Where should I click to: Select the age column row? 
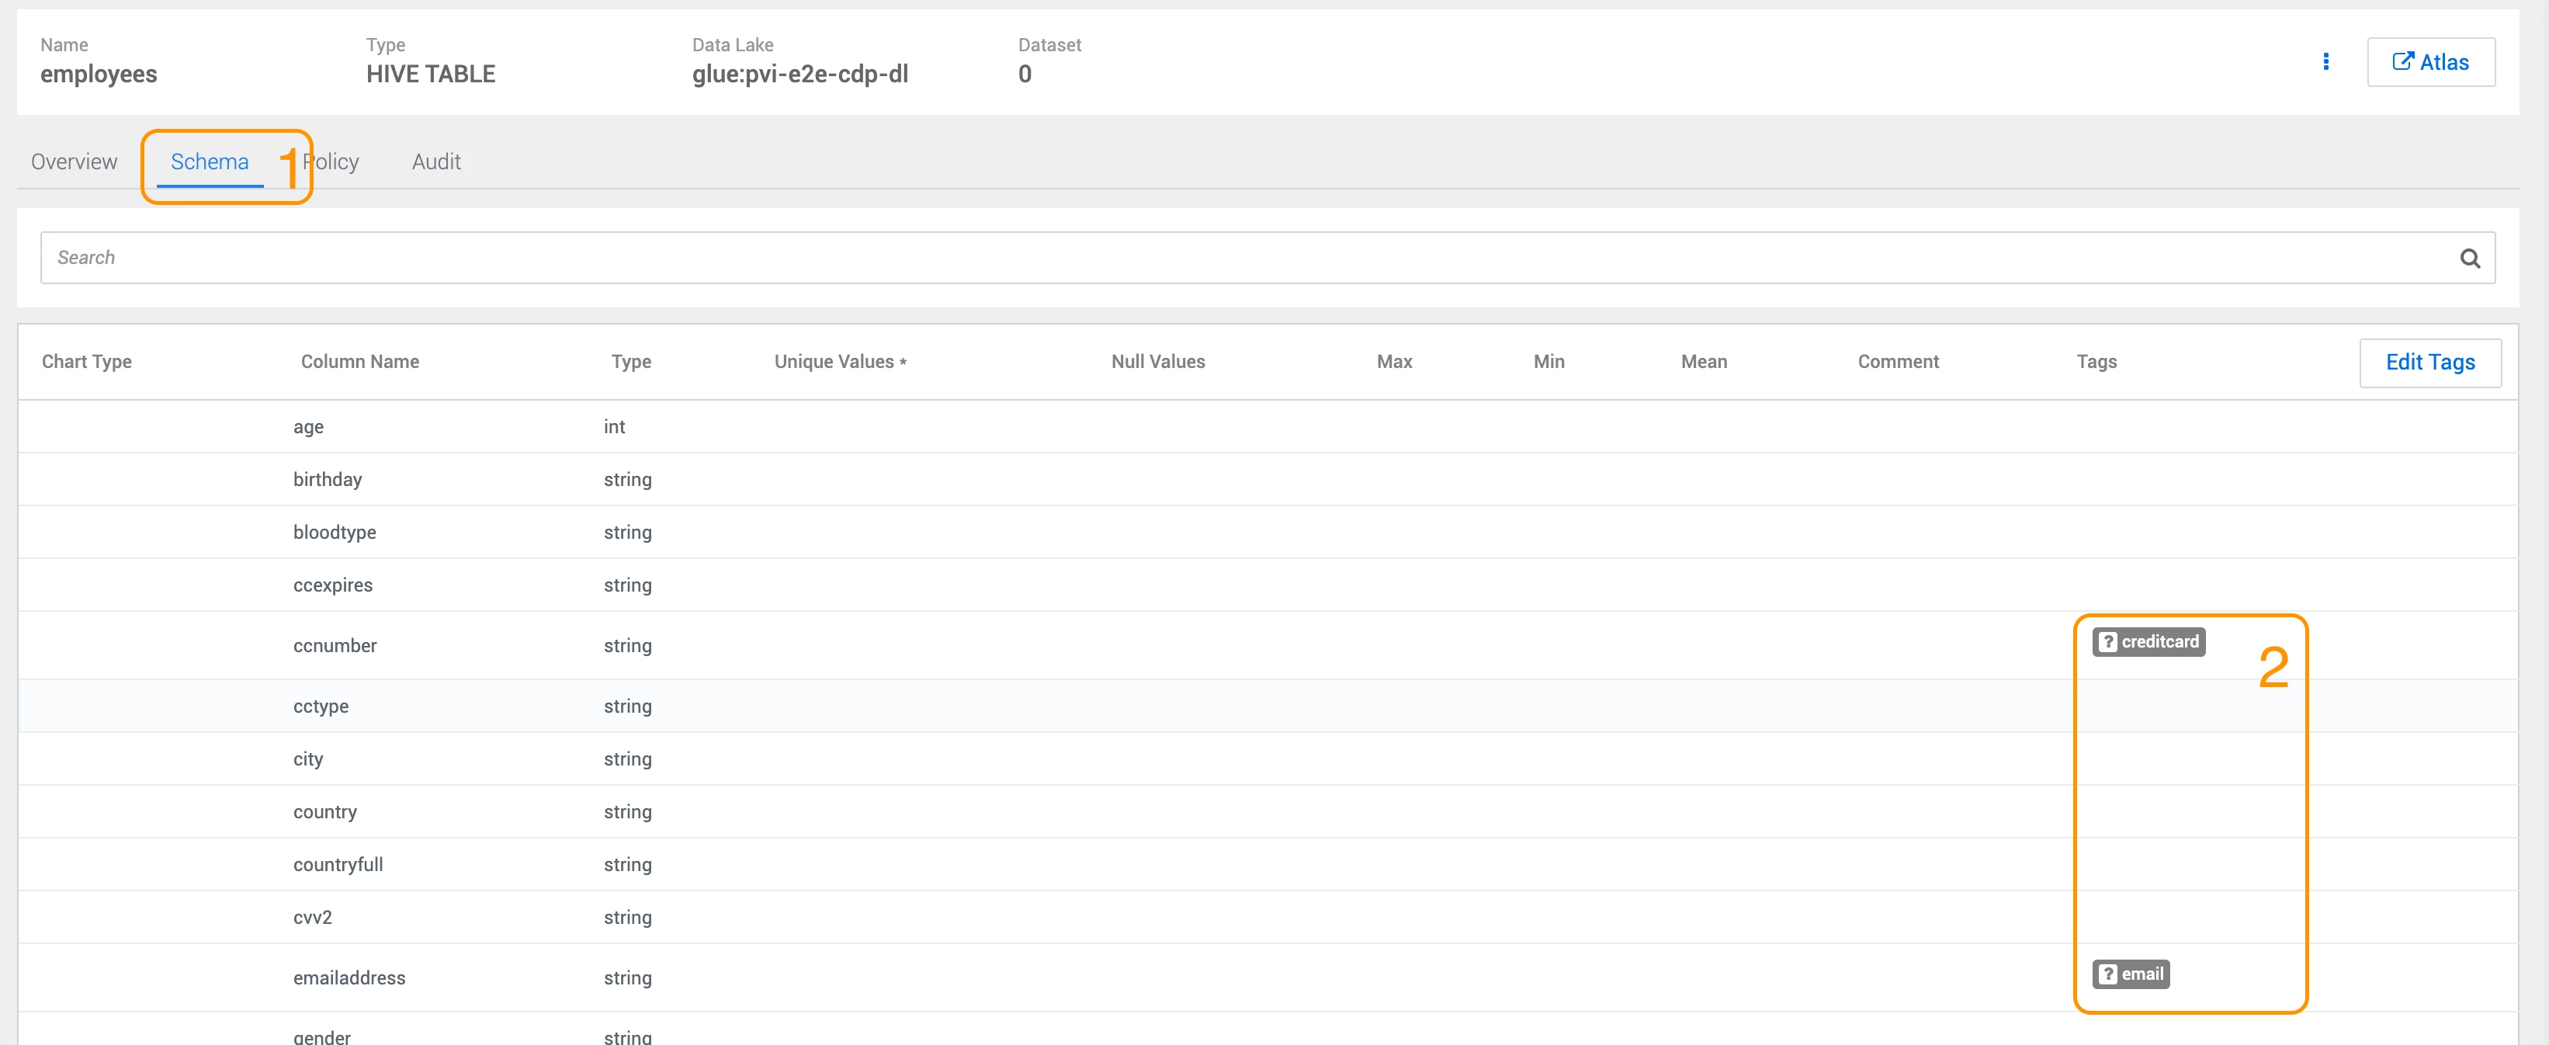tap(1268, 426)
